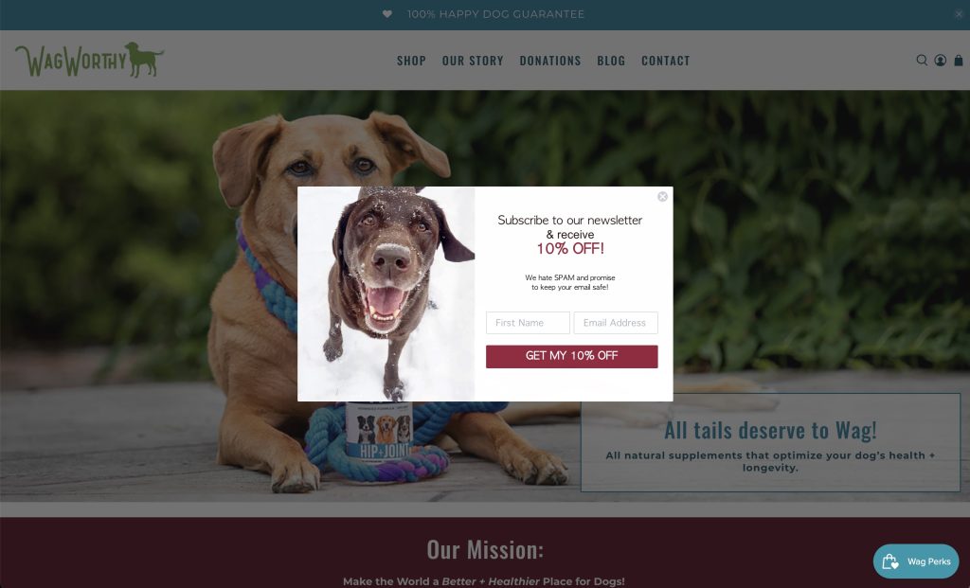The image size is (970, 588).
Task: Click the heart icon in announcement bar
Action: [x=387, y=14]
